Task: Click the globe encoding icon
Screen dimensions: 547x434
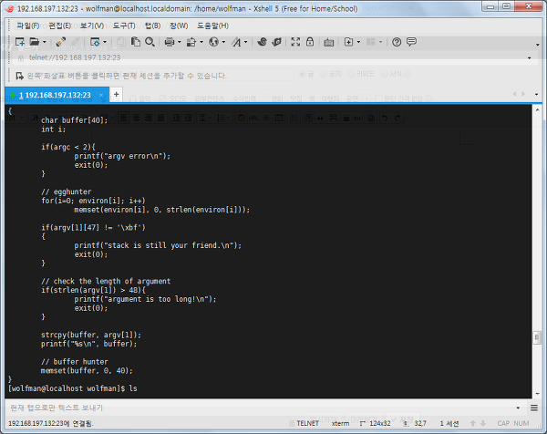Action: [x=213, y=42]
